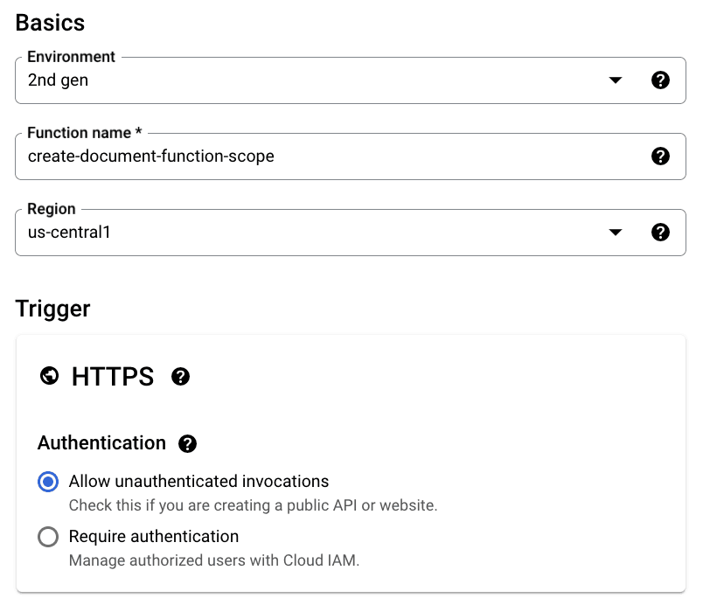
Task: Open the Authentication help tooltip icon
Action: pos(187,444)
